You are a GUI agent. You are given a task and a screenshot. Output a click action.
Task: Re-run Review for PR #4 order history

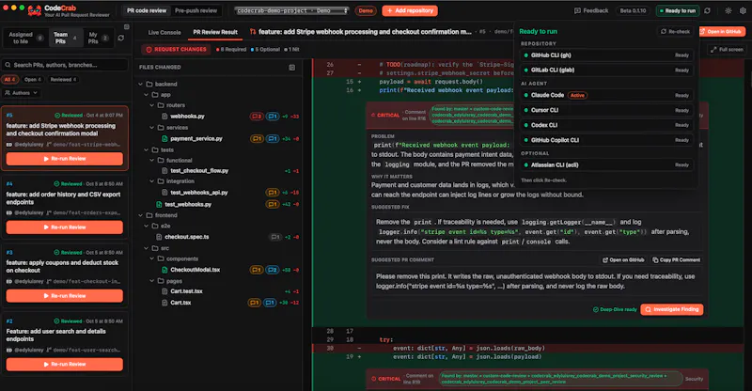[65, 227]
